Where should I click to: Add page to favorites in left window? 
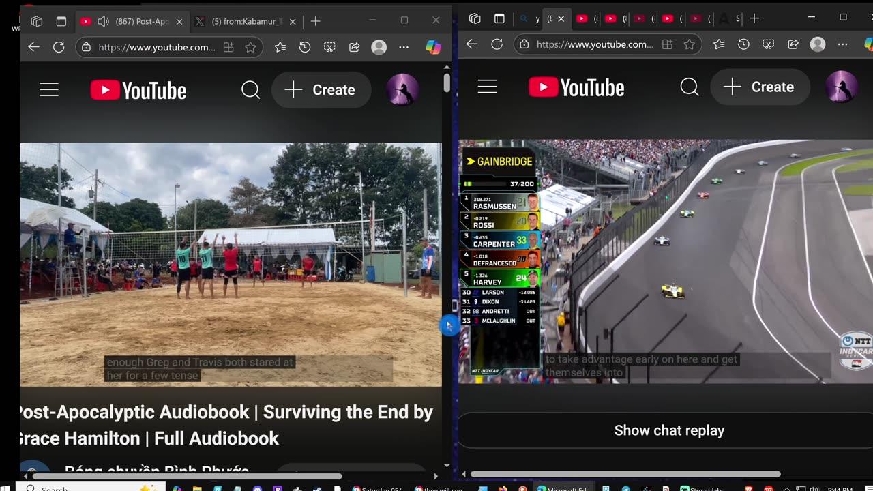pos(250,47)
